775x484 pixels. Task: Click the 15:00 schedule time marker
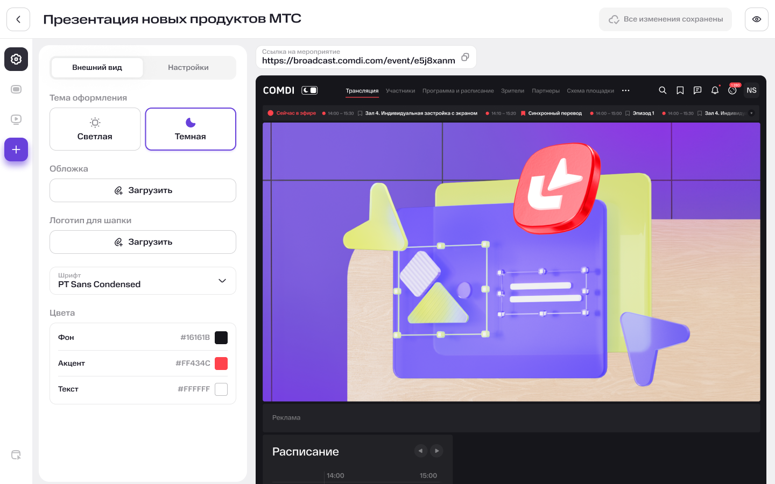[428, 476]
